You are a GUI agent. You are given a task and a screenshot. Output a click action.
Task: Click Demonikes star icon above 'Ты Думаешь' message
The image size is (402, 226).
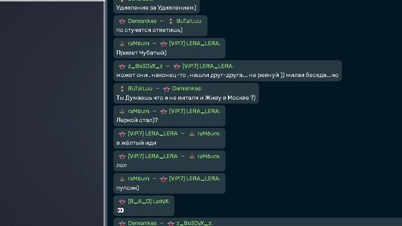166,89
